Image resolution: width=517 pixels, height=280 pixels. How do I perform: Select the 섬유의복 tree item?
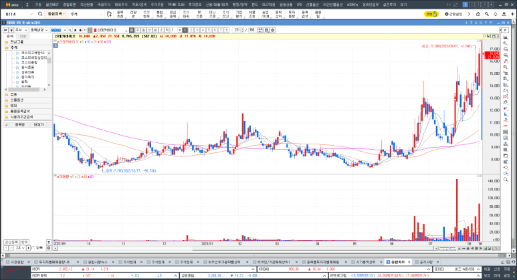coord(27,72)
